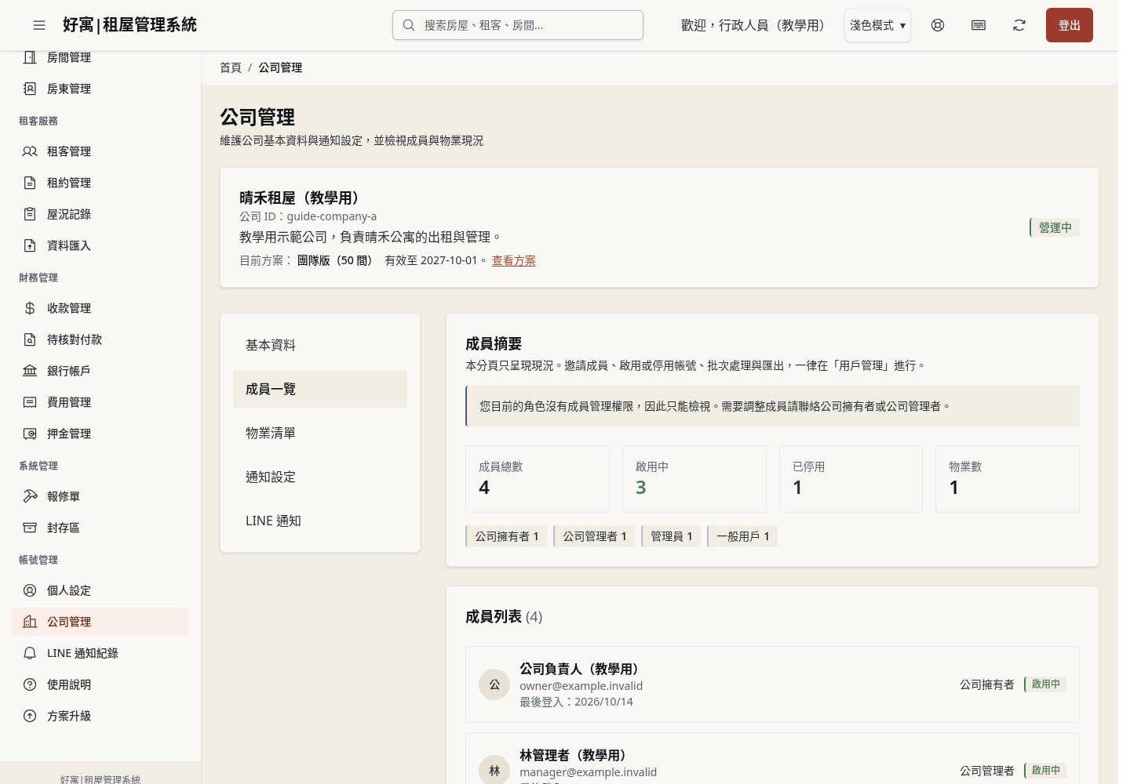Screen dimensions: 1130x784
Task: Open 租約管理 document icon
Action: [x=30, y=183]
